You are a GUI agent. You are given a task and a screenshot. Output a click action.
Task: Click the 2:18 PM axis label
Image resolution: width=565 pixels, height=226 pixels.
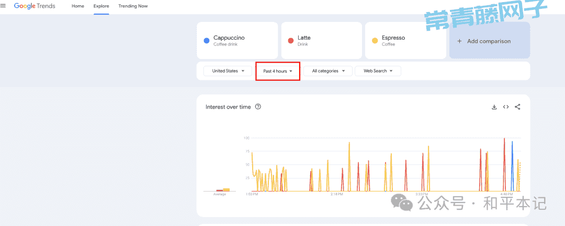336,194
